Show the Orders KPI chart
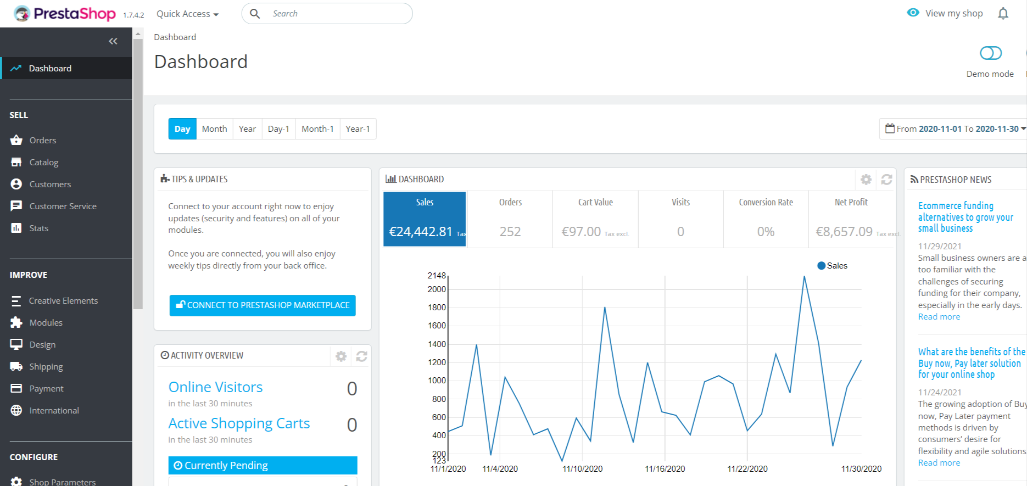This screenshot has height=486, width=1027. (x=510, y=219)
